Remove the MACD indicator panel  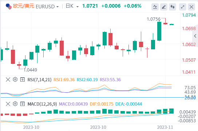coord(8,104)
